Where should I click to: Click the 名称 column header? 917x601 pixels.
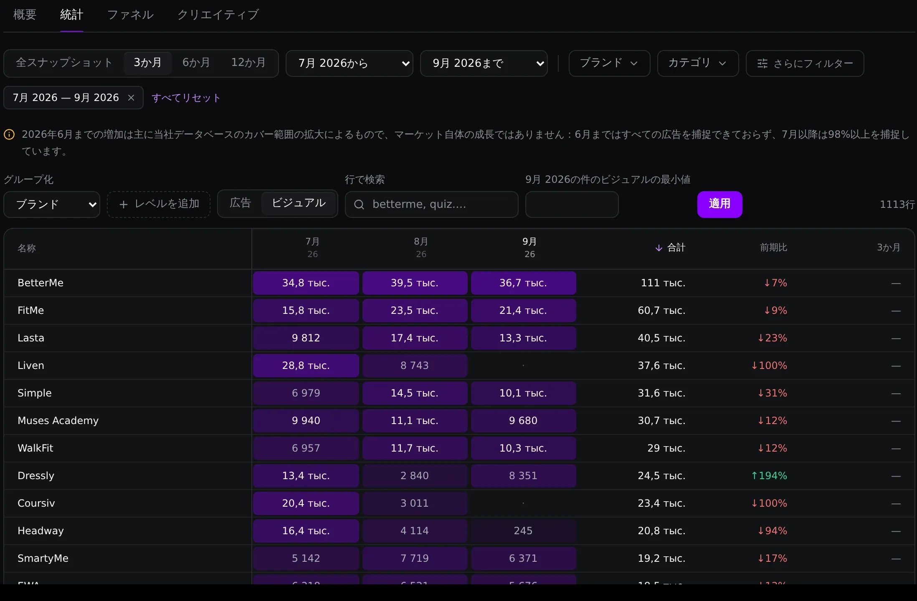[27, 248]
